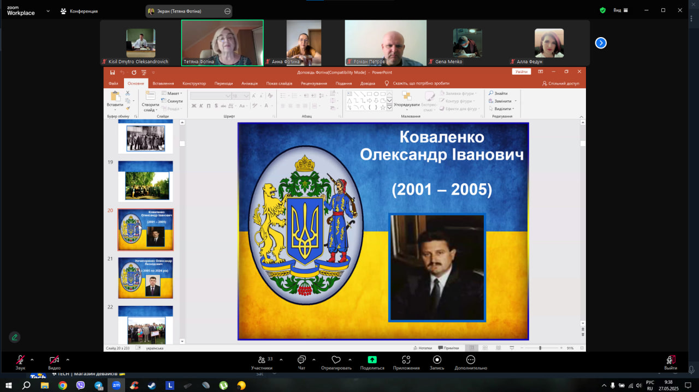Open the Дополнительно more options menu
The image size is (699, 392).
(470, 360)
